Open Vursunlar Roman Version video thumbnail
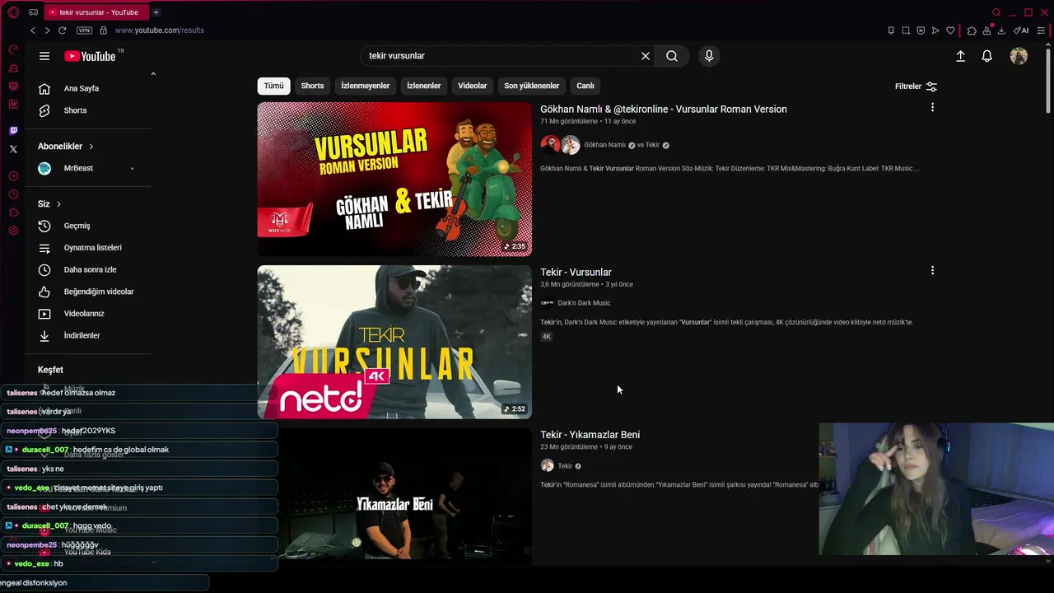This screenshot has width=1054, height=593. point(394,179)
